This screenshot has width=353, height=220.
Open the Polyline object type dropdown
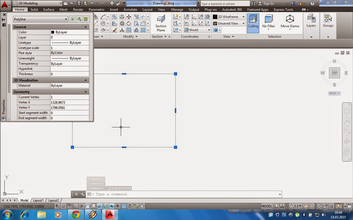click(66, 19)
